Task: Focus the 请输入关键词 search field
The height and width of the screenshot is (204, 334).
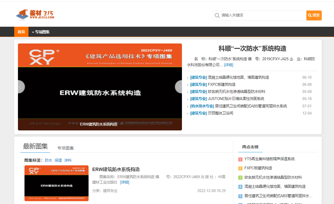Action: coord(260,15)
